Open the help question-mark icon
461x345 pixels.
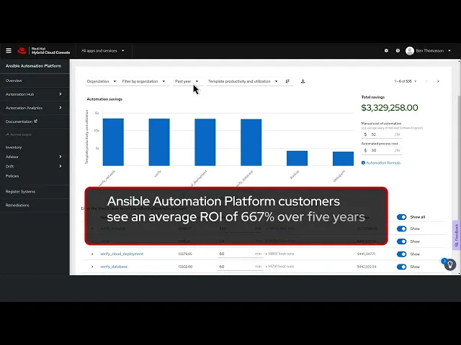(398, 51)
